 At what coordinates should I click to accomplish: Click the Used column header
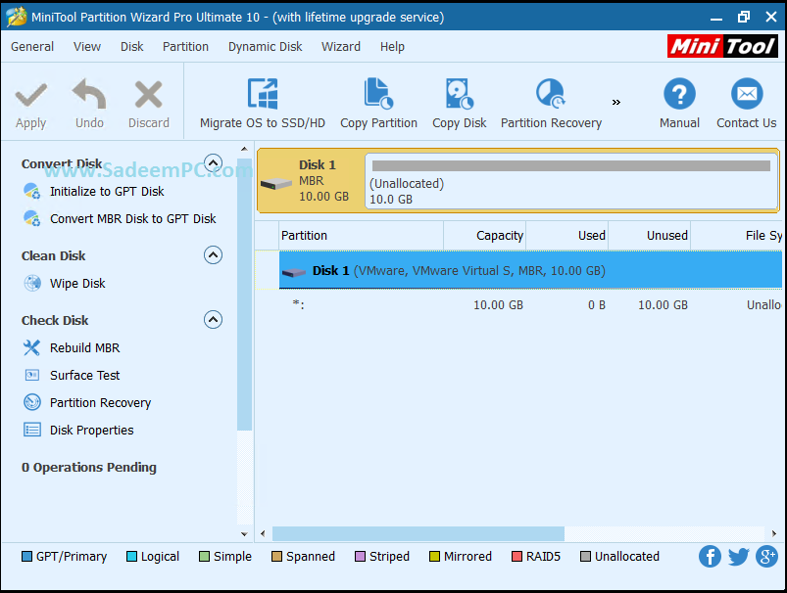[567, 236]
